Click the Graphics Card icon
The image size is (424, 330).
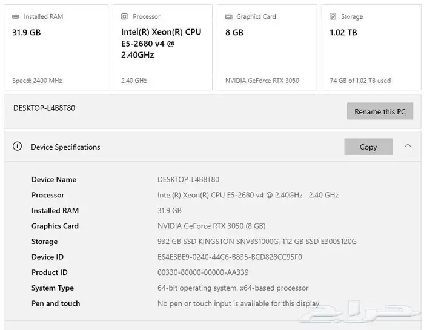[x=229, y=17]
